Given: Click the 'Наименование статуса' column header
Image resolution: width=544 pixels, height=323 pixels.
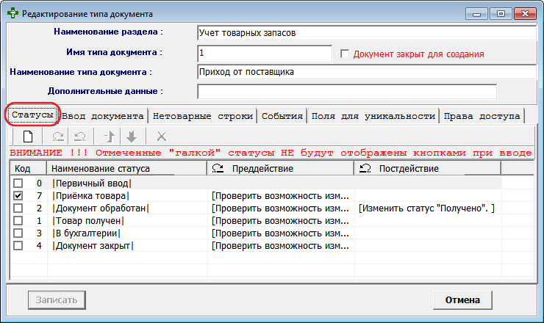Looking at the screenshot, I should pyautogui.click(x=127, y=168).
